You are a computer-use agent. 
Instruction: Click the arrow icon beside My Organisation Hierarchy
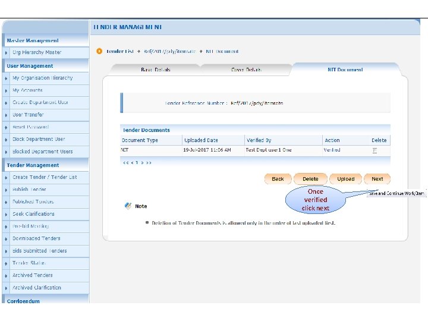click(6, 78)
